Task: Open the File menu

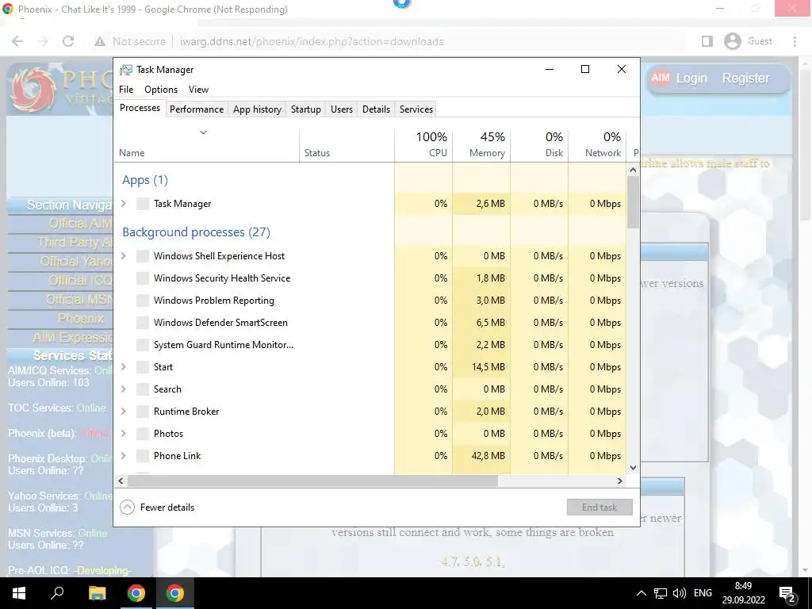Action: click(x=126, y=90)
